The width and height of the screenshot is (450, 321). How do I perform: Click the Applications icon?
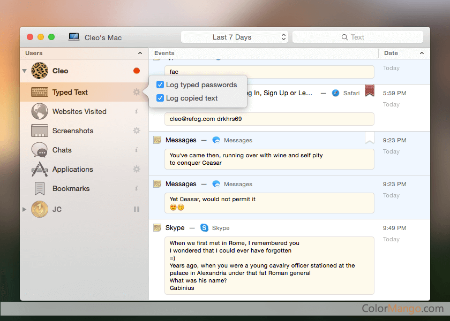tap(40, 169)
